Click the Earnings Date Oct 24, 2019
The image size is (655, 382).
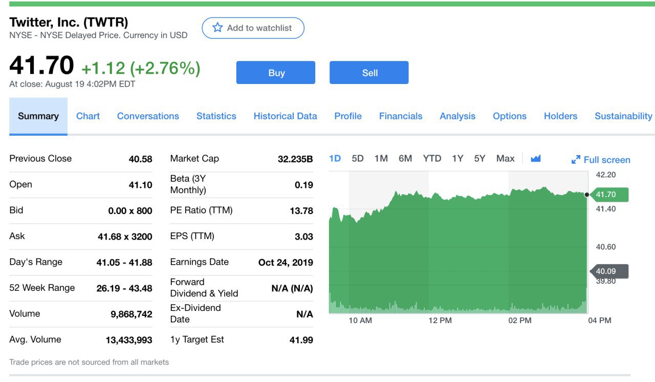click(x=286, y=263)
